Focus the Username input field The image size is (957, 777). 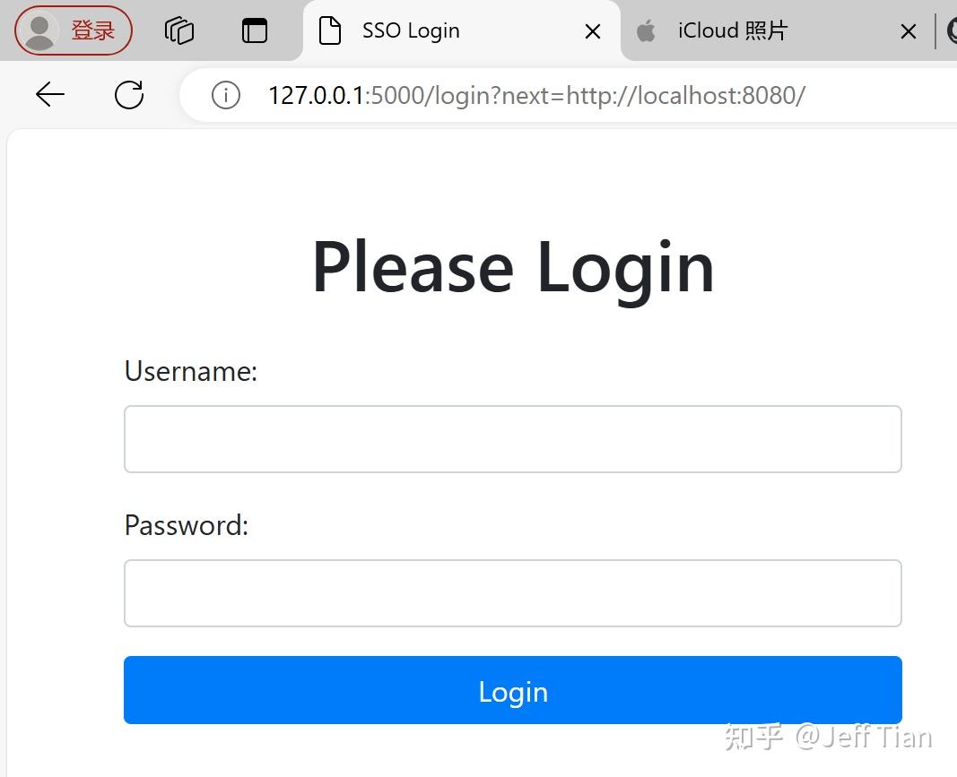[x=513, y=439]
